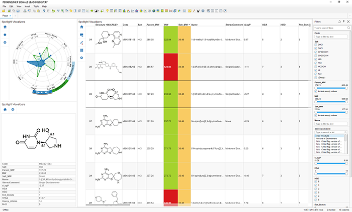The width and height of the screenshot is (352, 212).
Task: Click pencil edit icon beside data table
Action: pyautogui.click(x=81, y=43)
